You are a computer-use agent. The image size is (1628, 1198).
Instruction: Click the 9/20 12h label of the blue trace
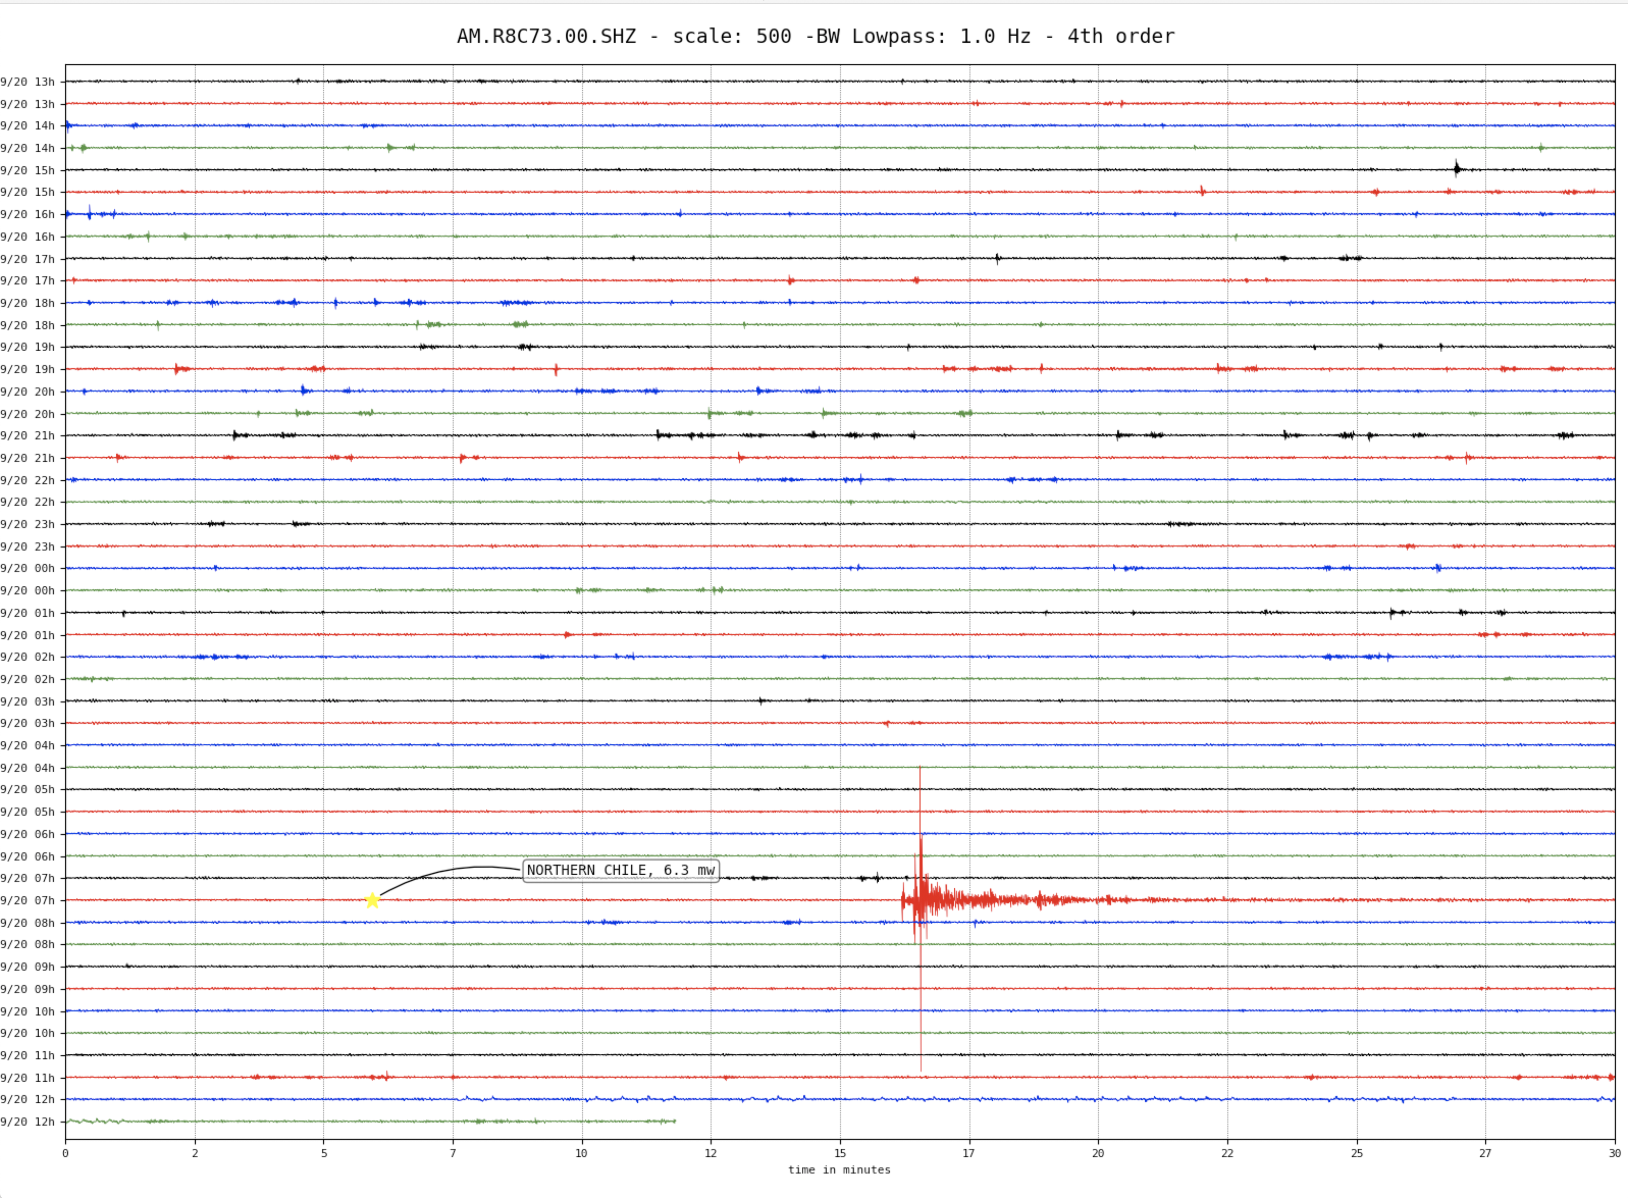click(28, 1100)
